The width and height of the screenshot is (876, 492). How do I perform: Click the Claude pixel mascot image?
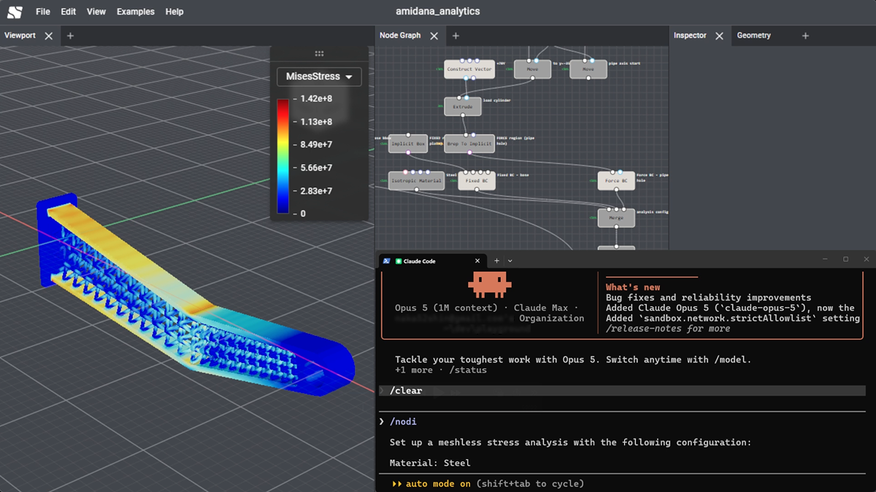click(490, 285)
